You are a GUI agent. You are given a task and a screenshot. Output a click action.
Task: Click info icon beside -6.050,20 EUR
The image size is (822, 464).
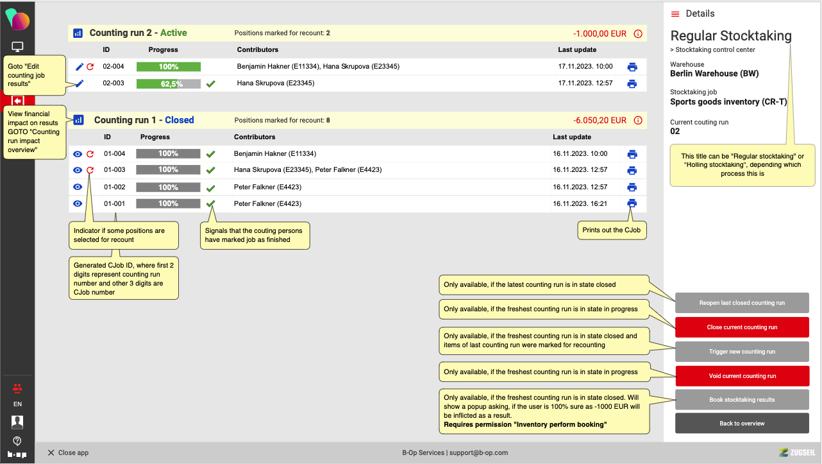637,120
